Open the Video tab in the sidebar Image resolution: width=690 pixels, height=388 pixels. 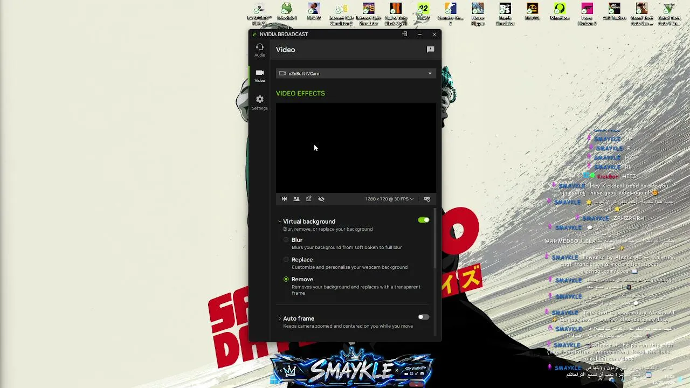(260, 75)
